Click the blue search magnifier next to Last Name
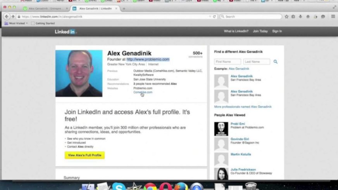The image size is (338, 190). (276, 62)
